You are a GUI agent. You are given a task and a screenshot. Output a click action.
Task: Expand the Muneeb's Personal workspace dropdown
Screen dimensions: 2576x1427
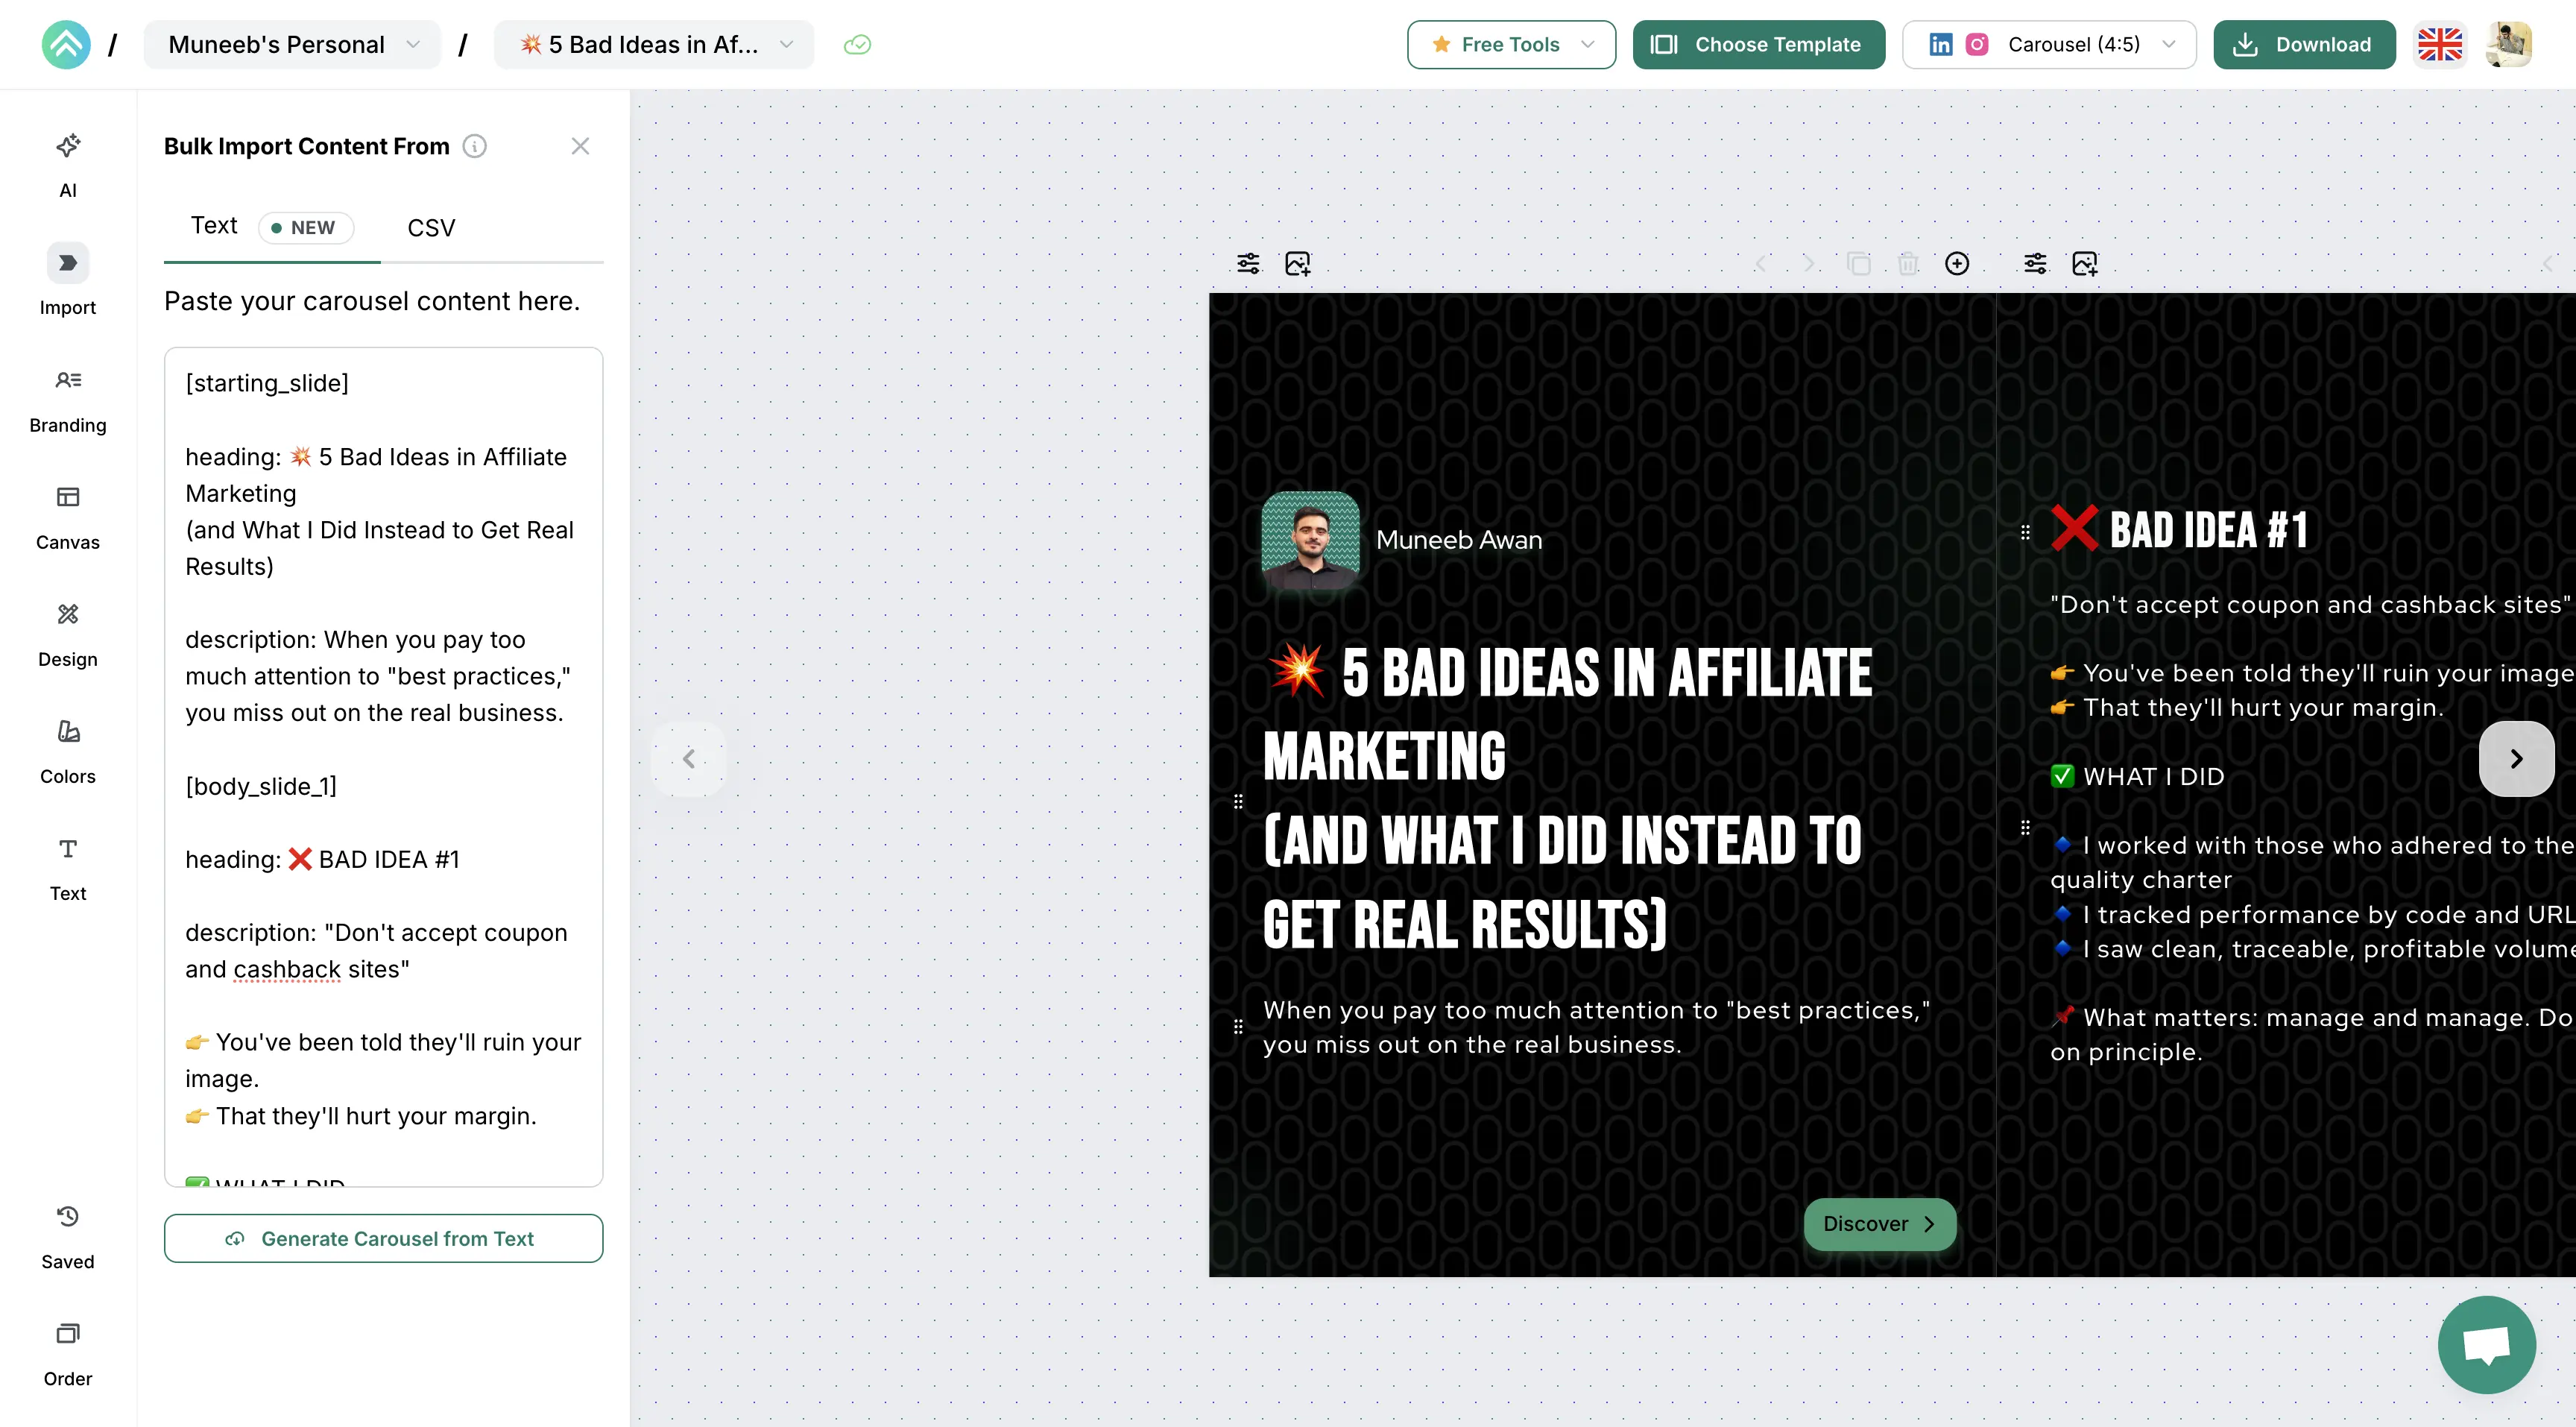click(x=292, y=45)
